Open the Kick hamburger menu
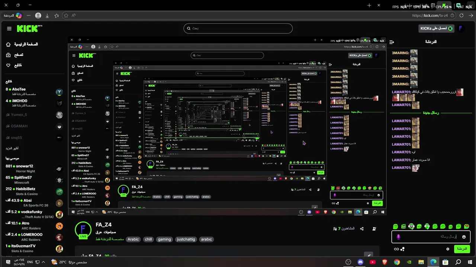 (9, 29)
